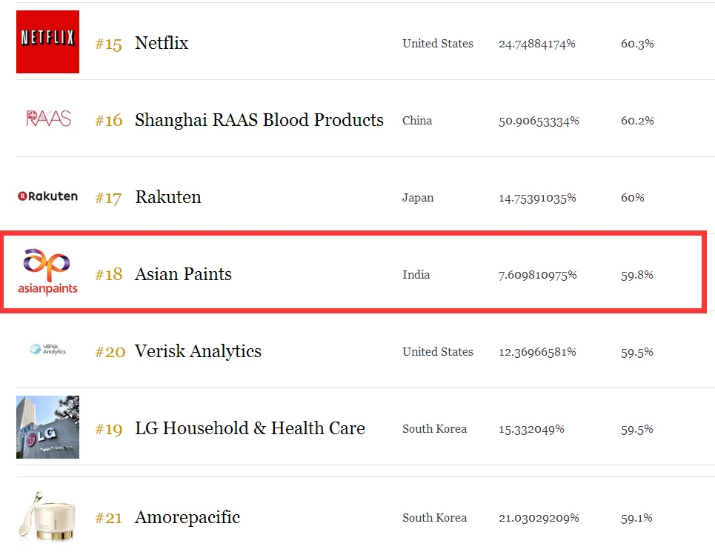
Task: Click the Asian Paints logo icon
Action: [47, 273]
